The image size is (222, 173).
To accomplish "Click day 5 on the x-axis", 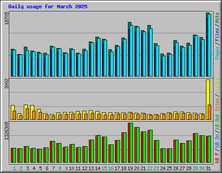I will tap(40, 168).
